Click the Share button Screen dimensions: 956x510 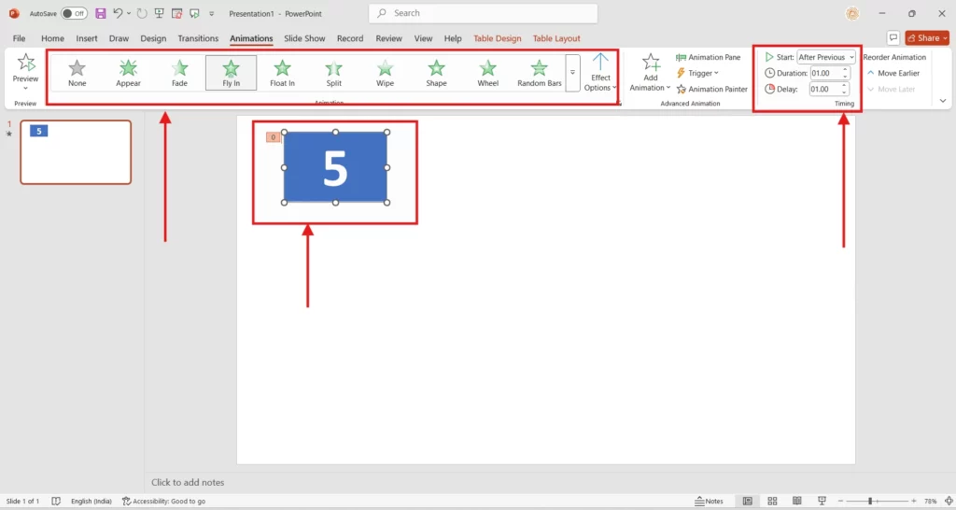(927, 38)
